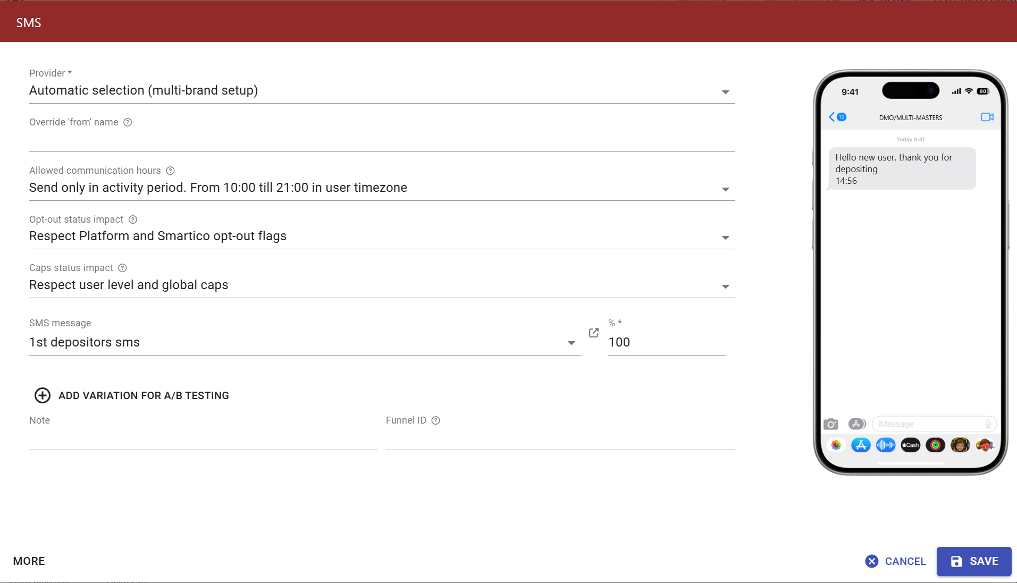Click help icon next to Caps status impact

122,268
